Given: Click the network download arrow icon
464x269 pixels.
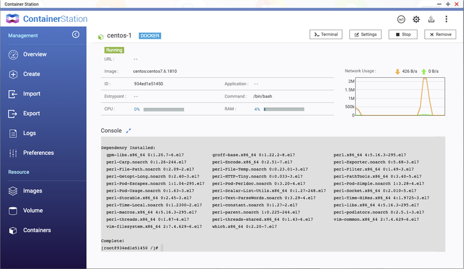Looking at the screenshot, I should tap(398, 71).
